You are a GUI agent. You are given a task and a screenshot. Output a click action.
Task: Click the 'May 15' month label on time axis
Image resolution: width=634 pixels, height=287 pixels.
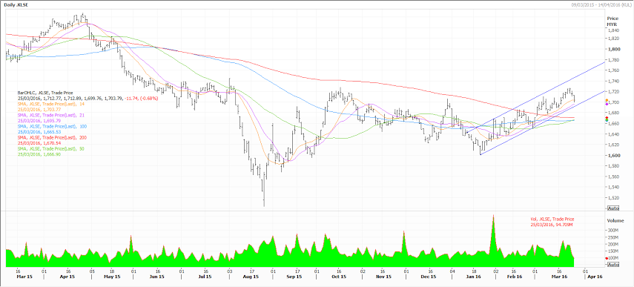point(112,277)
